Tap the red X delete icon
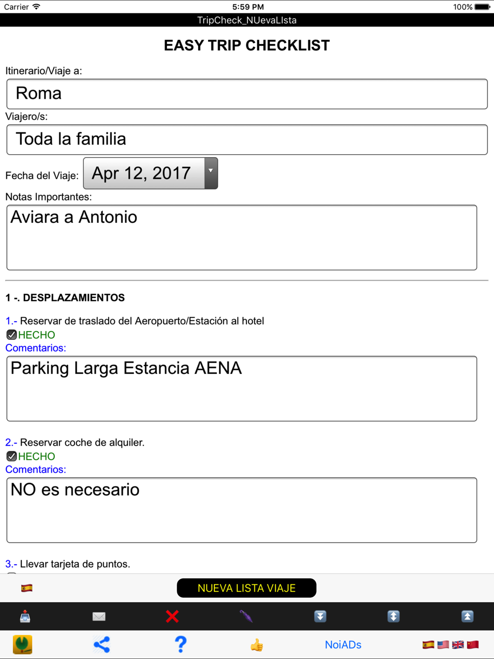Image resolution: width=494 pixels, height=659 pixels. point(172,617)
